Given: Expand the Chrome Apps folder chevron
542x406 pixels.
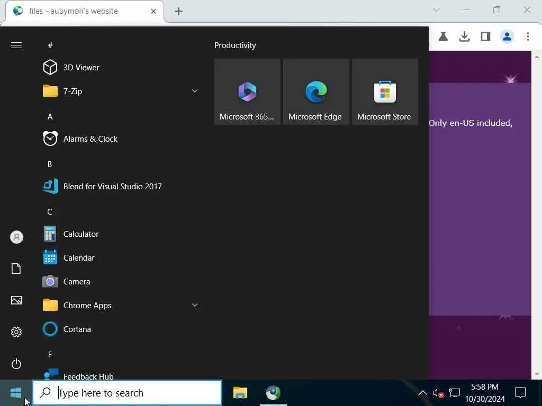Looking at the screenshot, I should 195,305.
